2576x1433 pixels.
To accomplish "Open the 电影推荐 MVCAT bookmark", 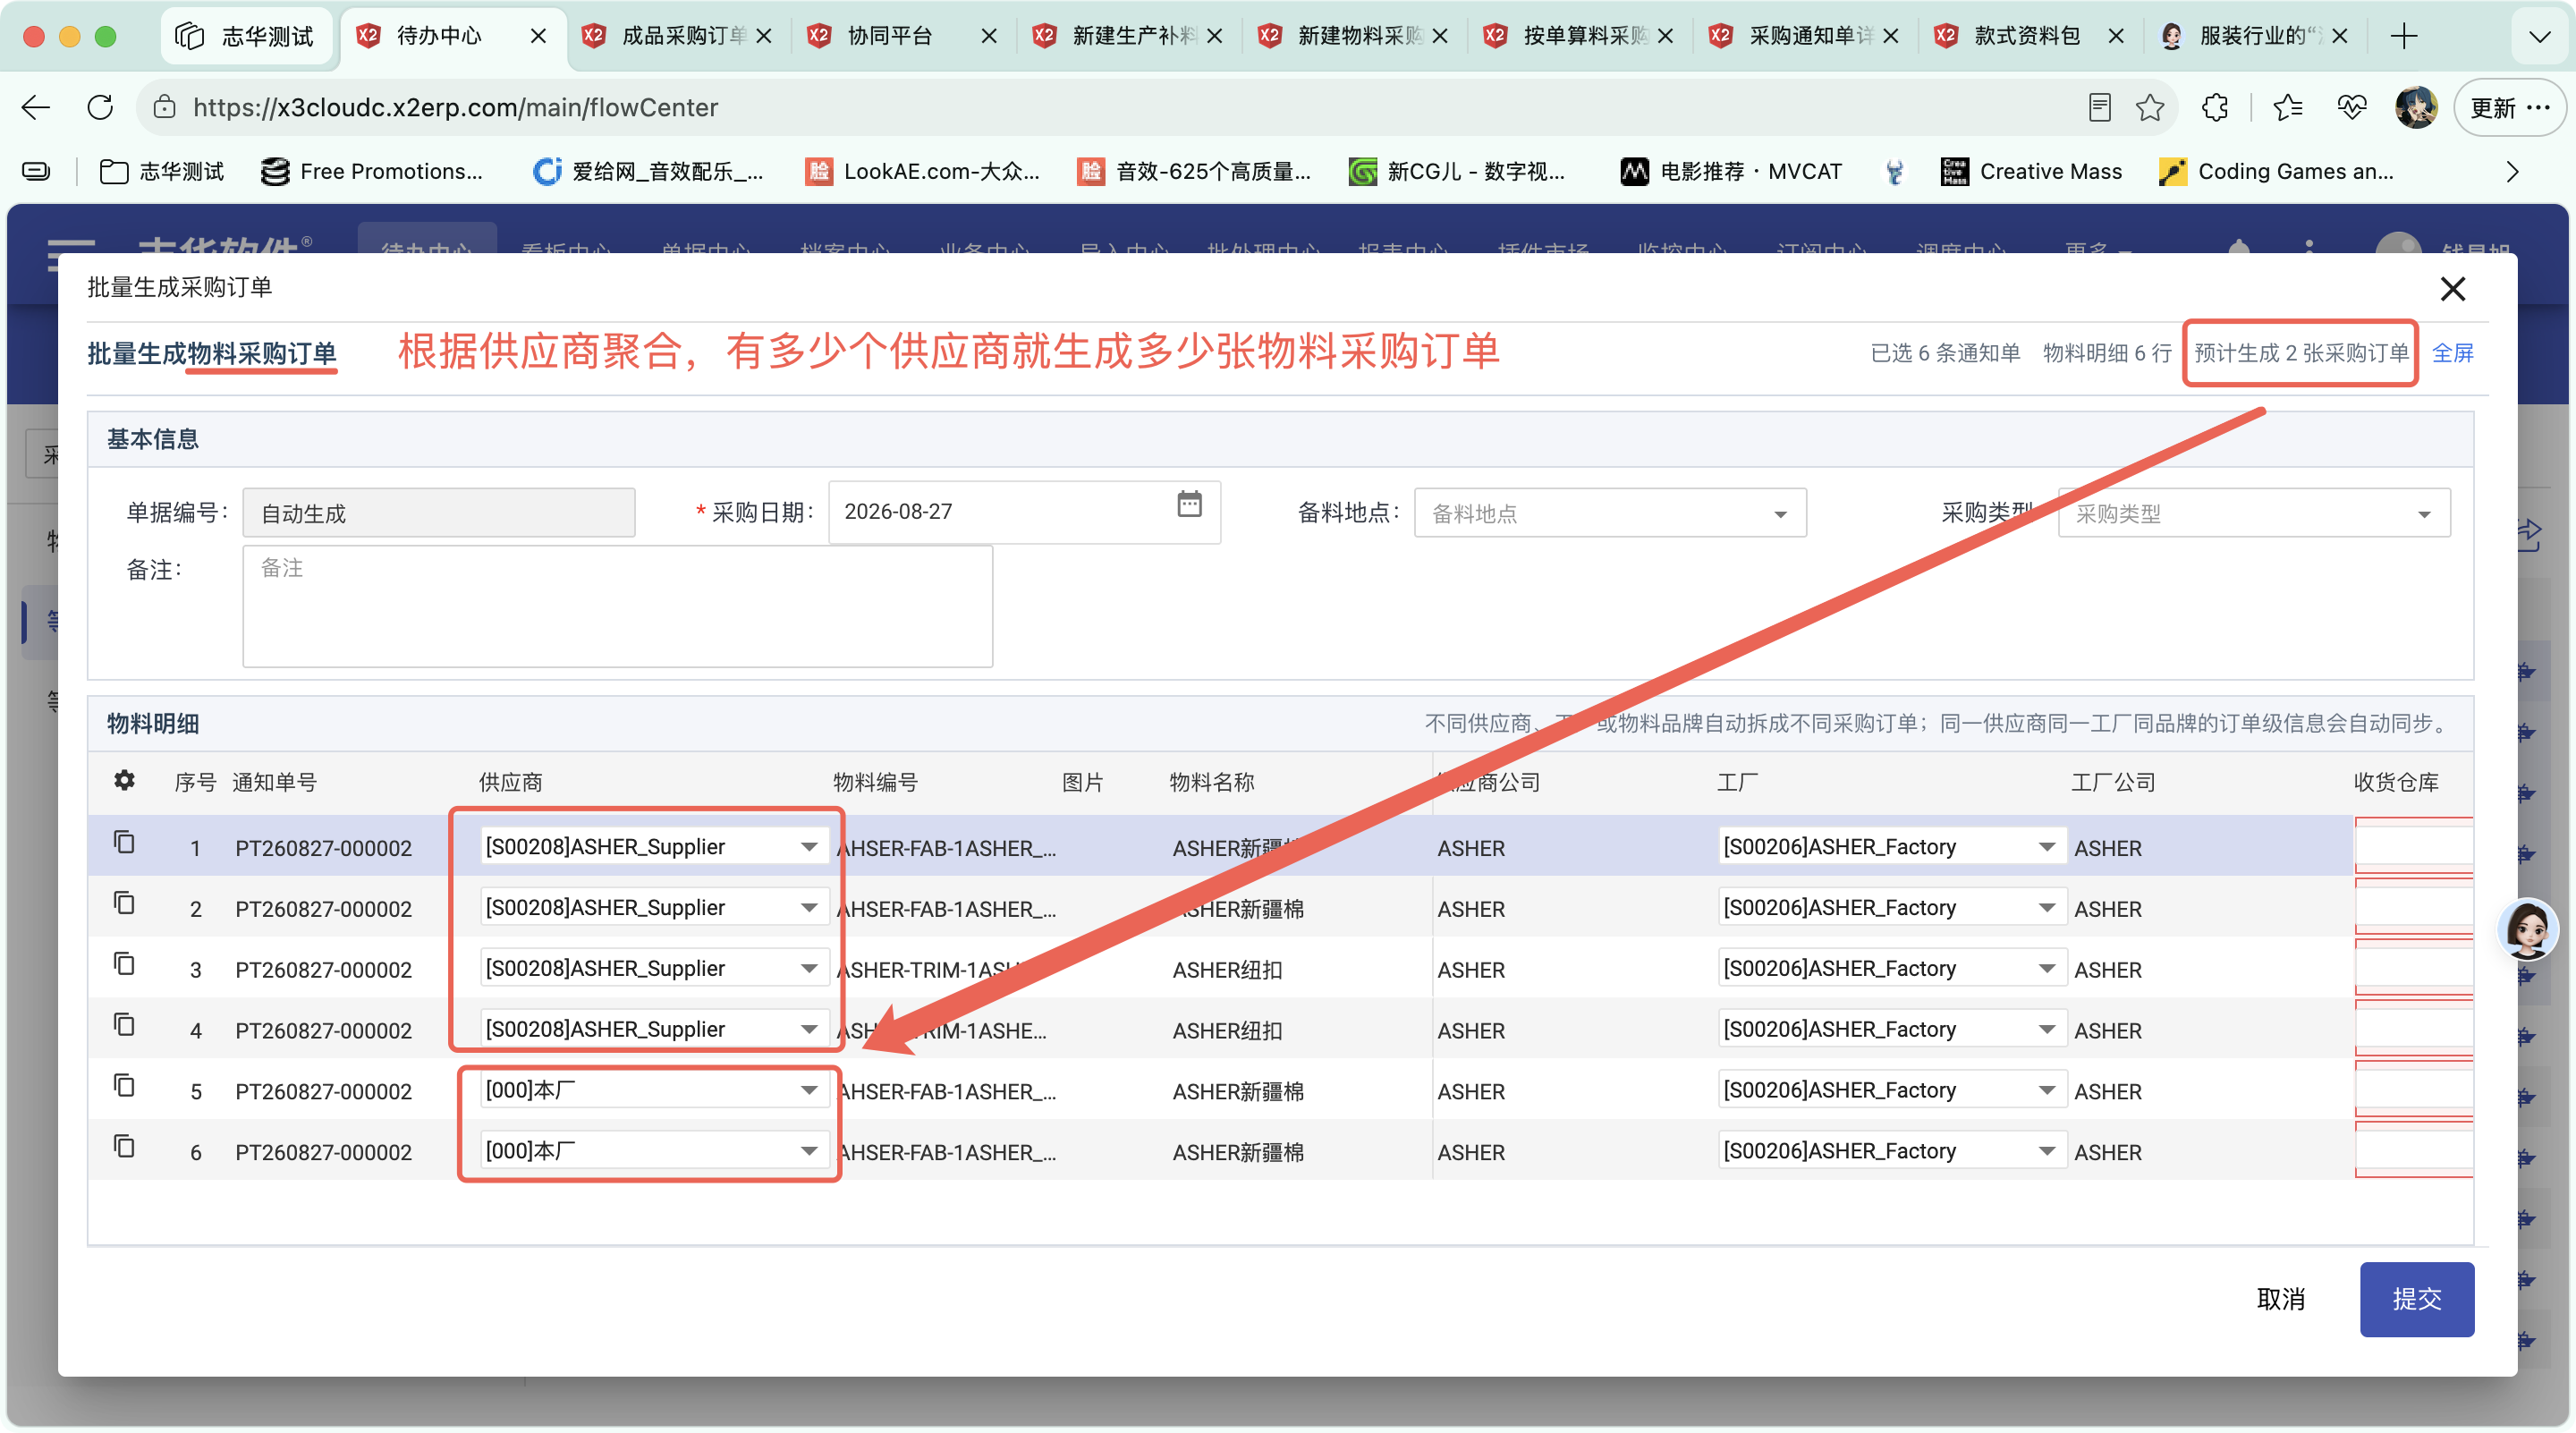I will 1731,172.
